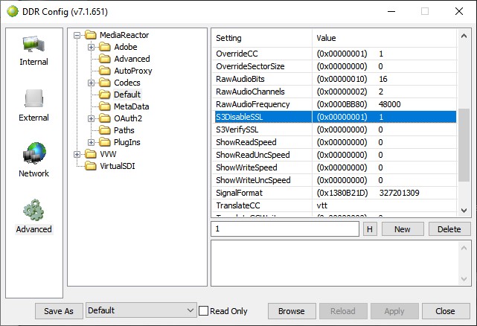This screenshot has height=326, width=477.
Task: Click the settings list scrollbar thumb
Action: tap(464, 145)
